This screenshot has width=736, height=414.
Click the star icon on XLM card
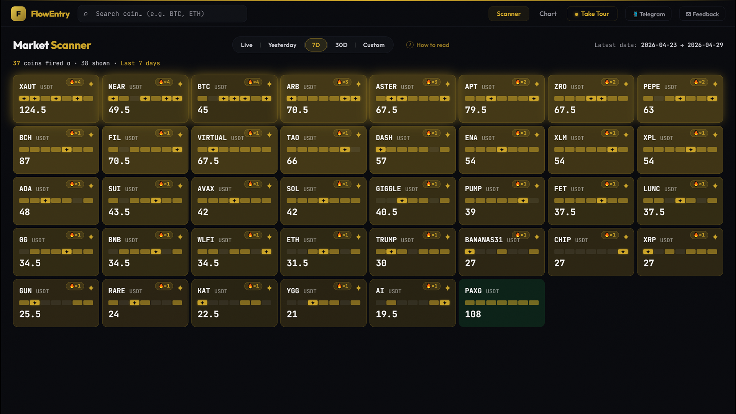(626, 135)
